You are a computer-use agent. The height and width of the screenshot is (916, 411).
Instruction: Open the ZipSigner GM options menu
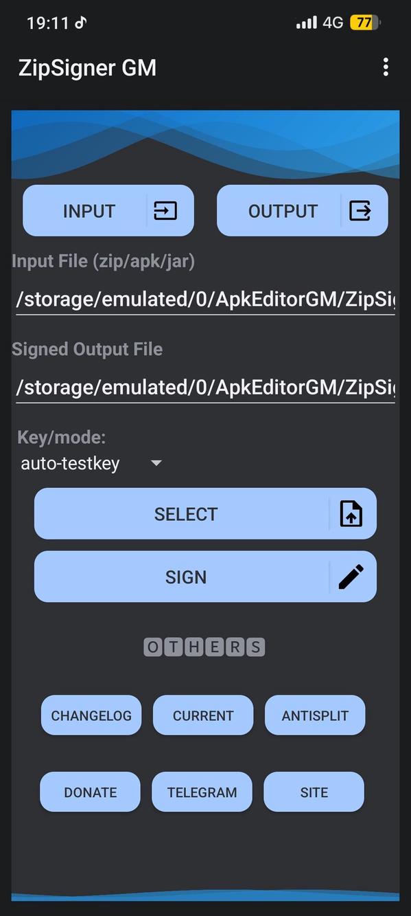point(386,67)
